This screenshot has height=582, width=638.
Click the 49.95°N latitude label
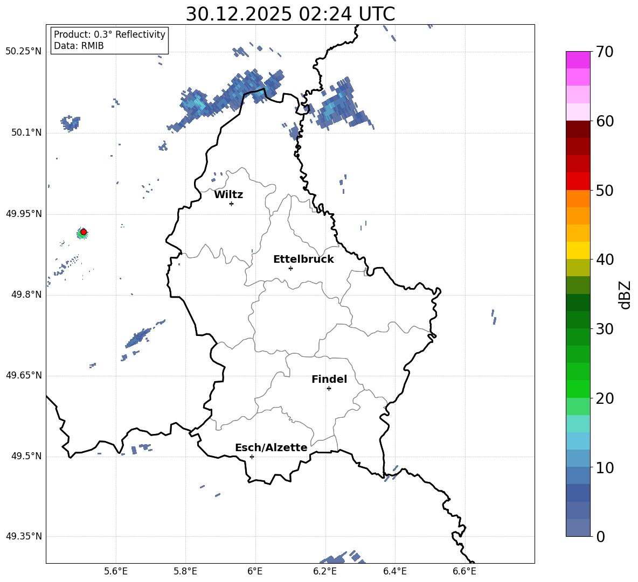24,214
